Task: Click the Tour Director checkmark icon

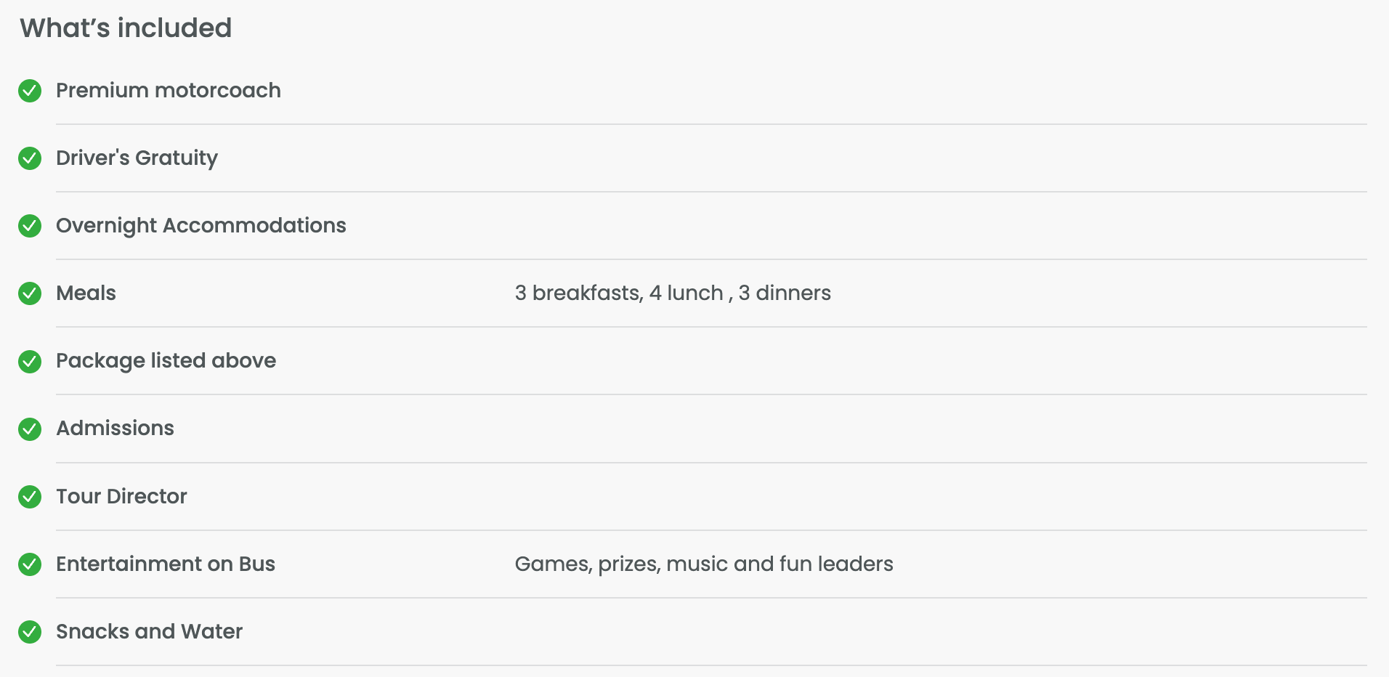Action: click(30, 497)
